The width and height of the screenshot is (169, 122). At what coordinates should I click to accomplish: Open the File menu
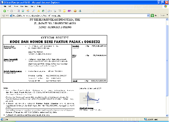point(5,6)
